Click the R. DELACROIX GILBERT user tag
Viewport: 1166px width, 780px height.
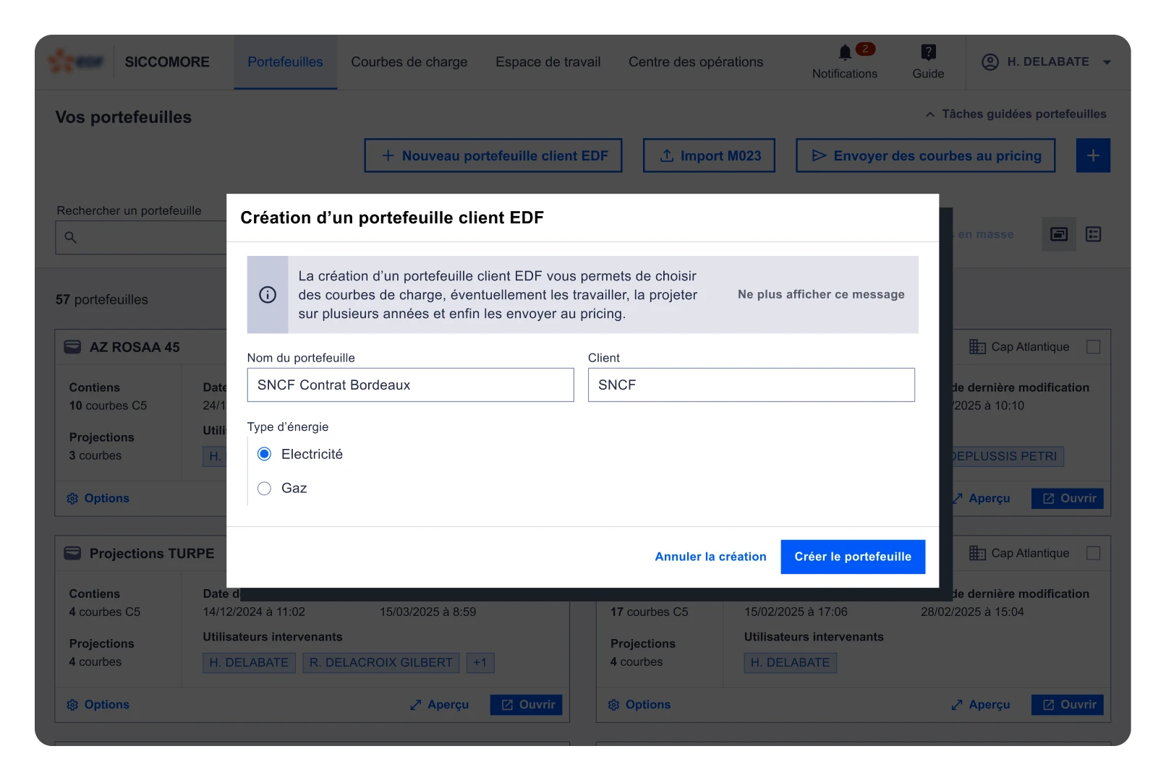381,662
